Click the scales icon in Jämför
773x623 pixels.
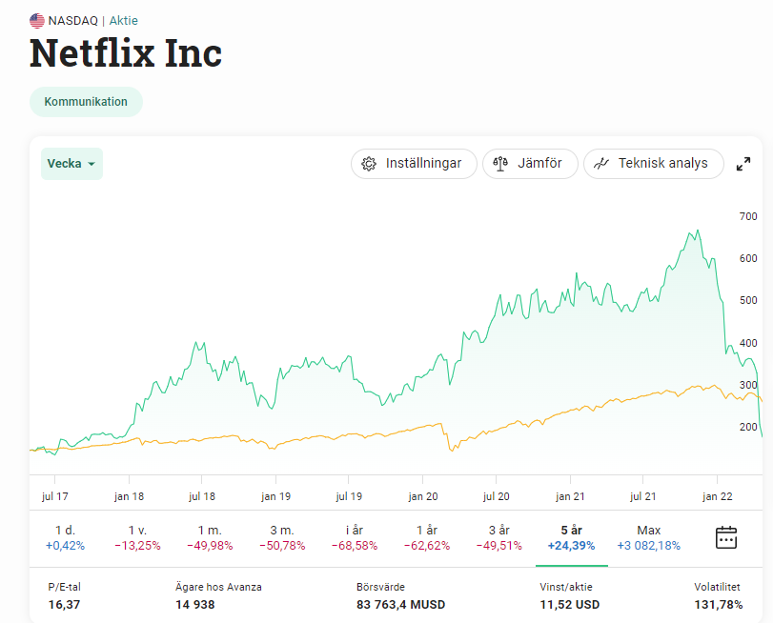500,164
